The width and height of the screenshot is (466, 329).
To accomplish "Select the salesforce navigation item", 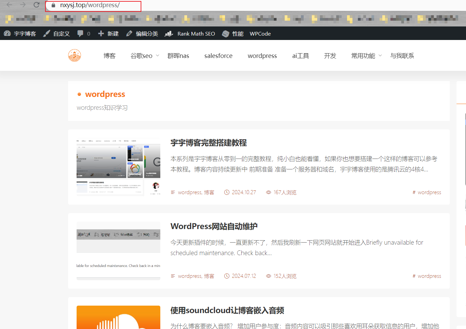I will tap(218, 56).
